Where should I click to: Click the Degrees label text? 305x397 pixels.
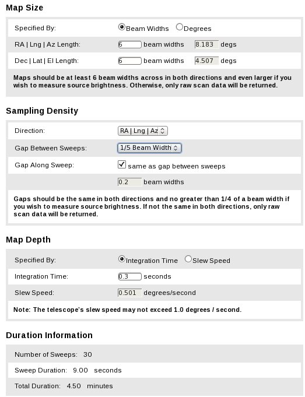(x=197, y=29)
